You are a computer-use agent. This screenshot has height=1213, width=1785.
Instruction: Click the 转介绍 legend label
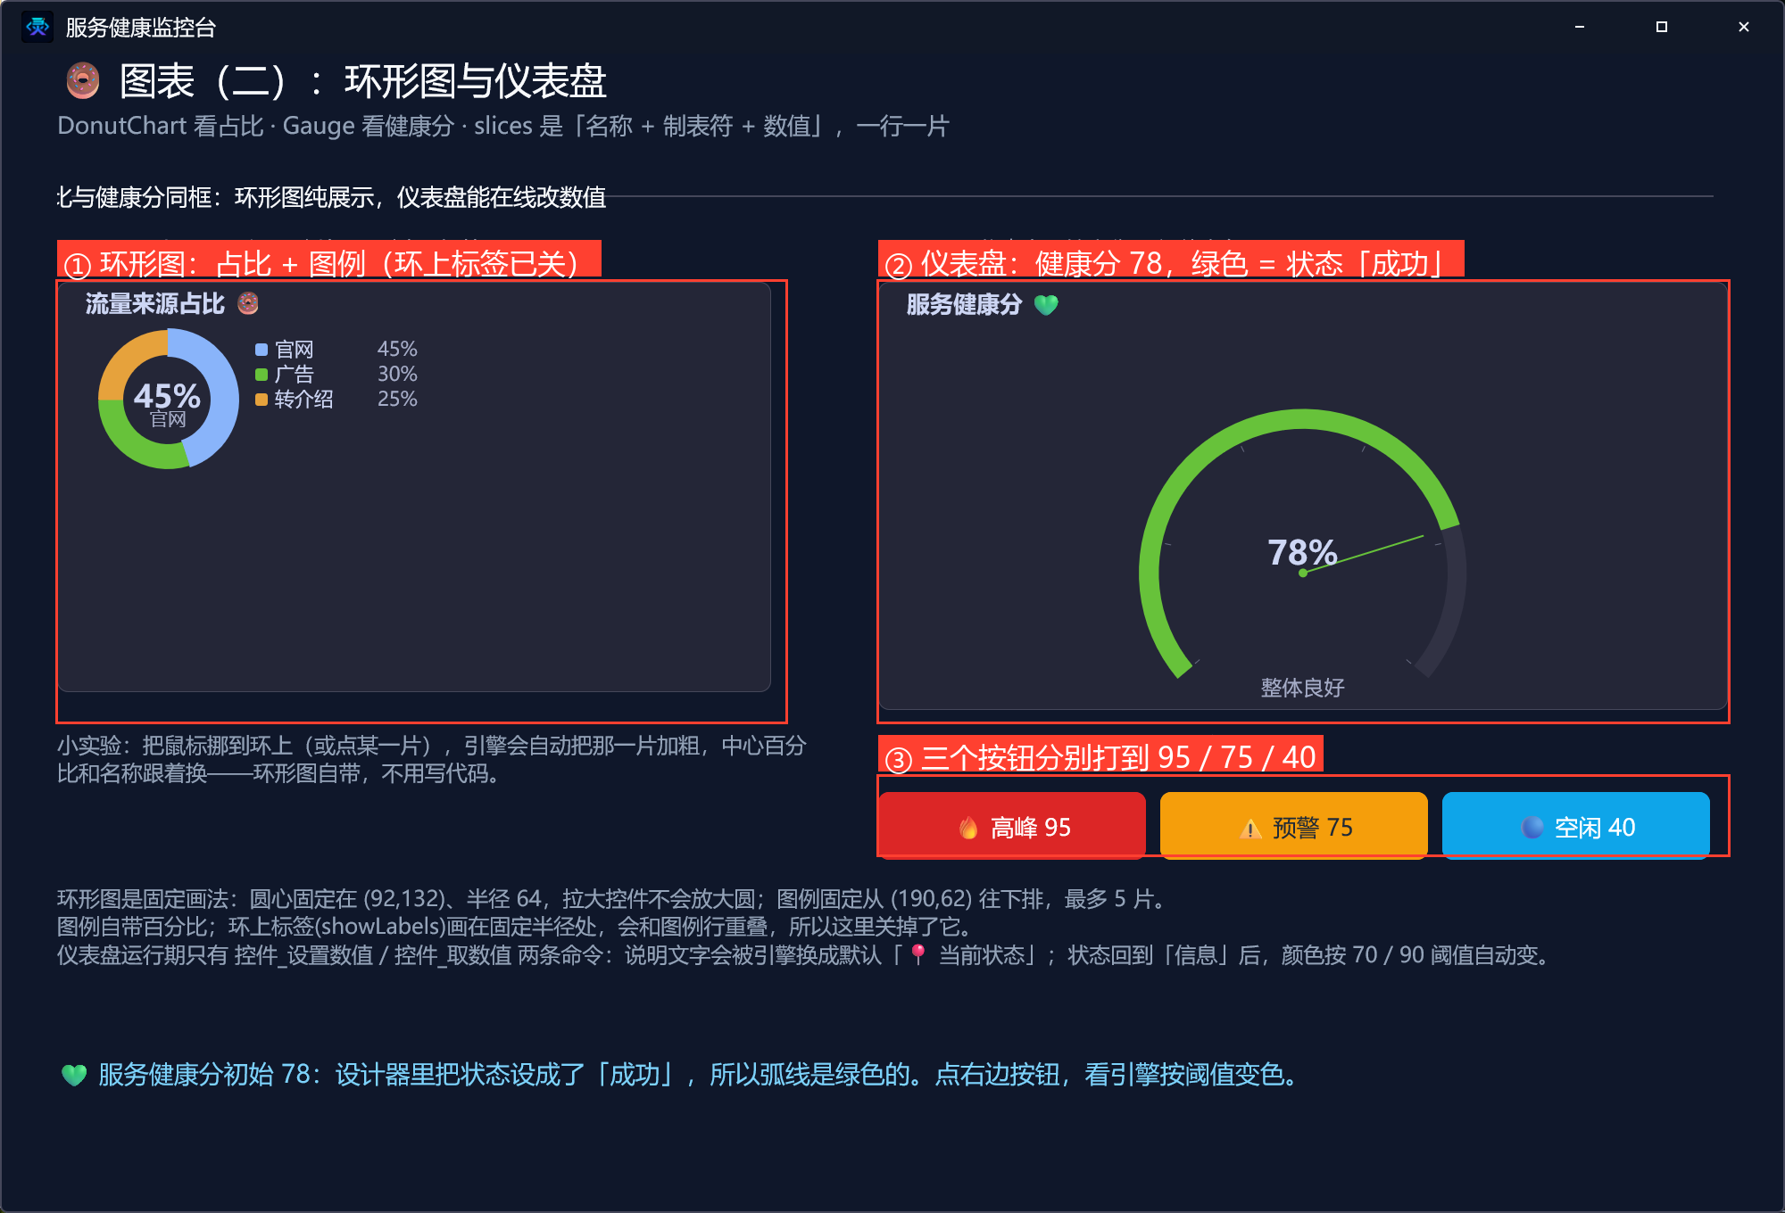(304, 400)
